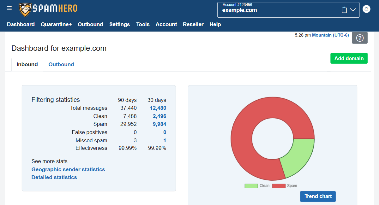Screen dimensions: 379x205
Task: Open the Outbound menu in navigation bar
Action: click(90, 24)
